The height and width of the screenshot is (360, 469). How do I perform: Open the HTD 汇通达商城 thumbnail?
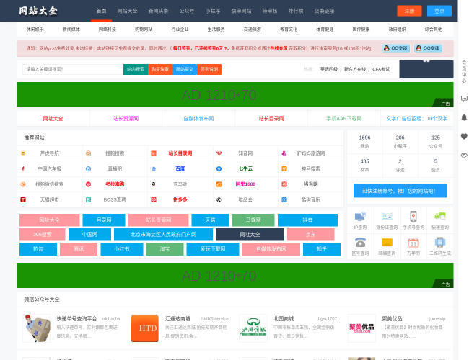click(145, 328)
